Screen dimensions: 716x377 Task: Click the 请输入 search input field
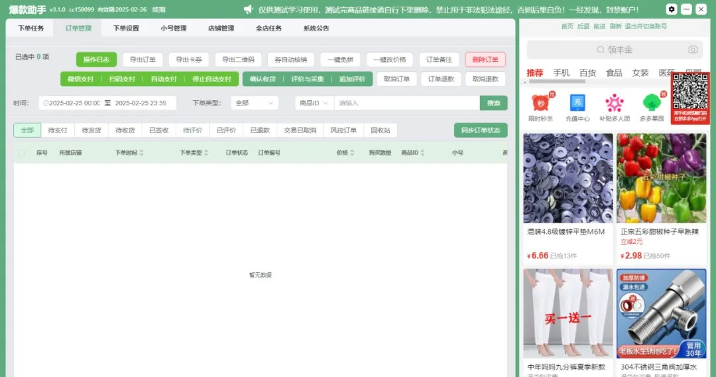tap(406, 103)
